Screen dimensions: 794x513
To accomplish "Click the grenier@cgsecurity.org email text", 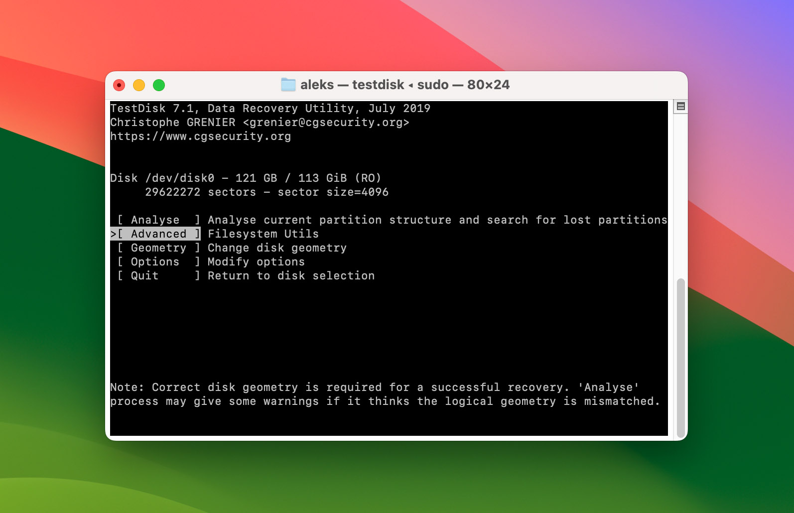I will click(326, 122).
